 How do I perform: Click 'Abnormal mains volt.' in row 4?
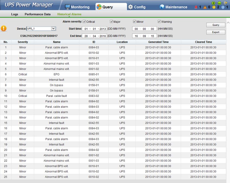(57, 64)
